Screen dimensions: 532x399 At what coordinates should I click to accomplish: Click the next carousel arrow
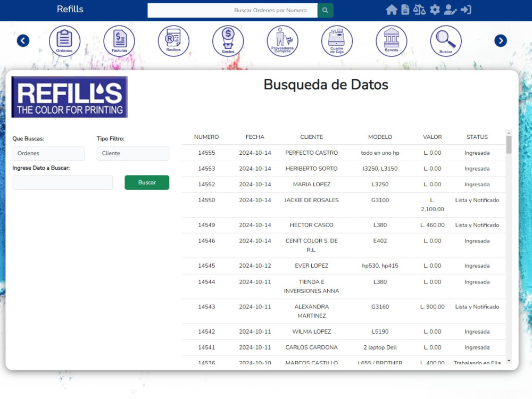click(501, 41)
